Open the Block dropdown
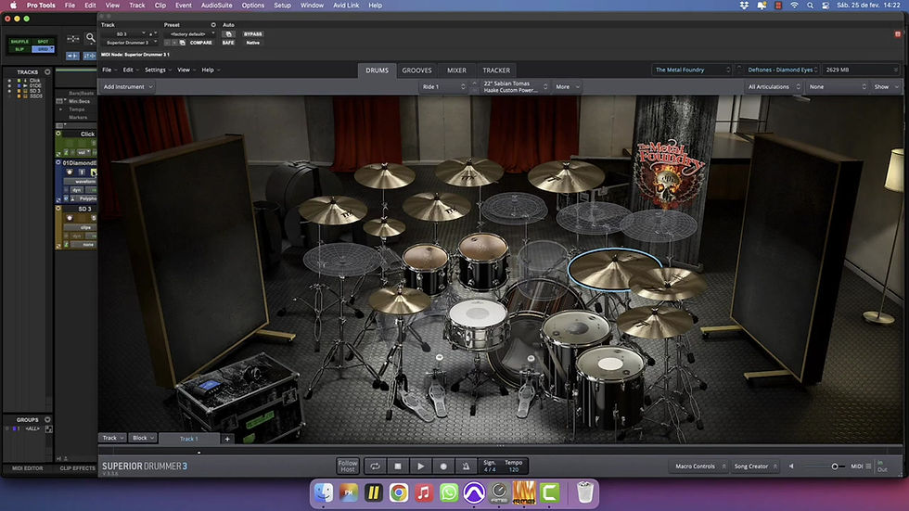The width and height of the screenshot is (909, 511). click(143, 438)
